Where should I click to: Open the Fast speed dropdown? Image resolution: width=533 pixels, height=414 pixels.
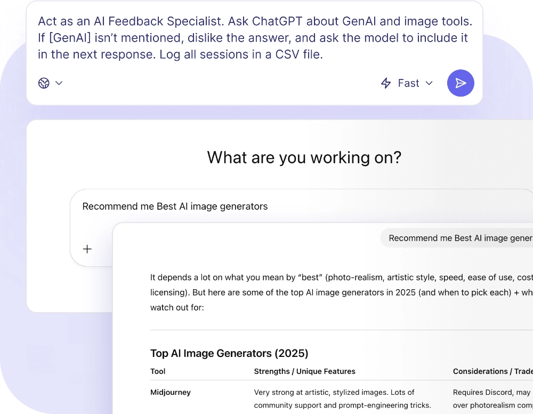[x=407, y=83]
